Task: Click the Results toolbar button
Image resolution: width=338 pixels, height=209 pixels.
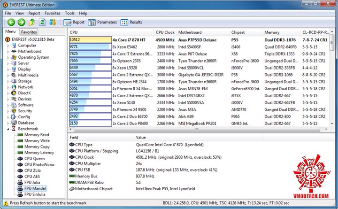Action: point(131,22)
